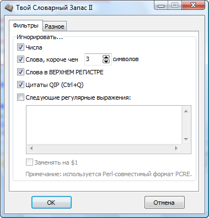This screenshot has width=209, height=218.
Task: Uncheck the Числа checkbox
Action: (20, 47)
